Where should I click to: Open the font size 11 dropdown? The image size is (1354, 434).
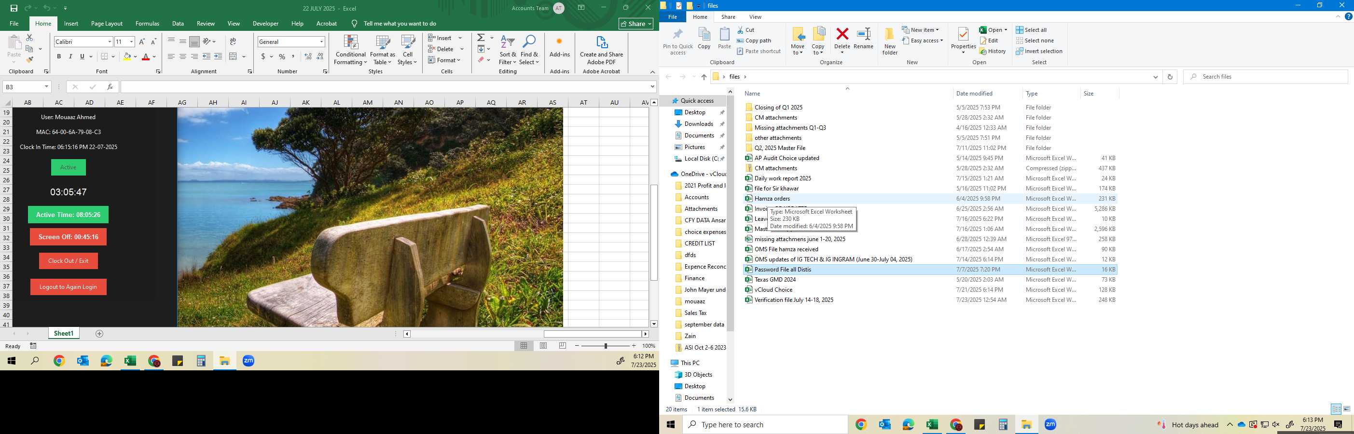131,41
